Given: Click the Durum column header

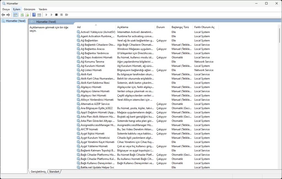Looking at the screenshot, I should [161, 27].
